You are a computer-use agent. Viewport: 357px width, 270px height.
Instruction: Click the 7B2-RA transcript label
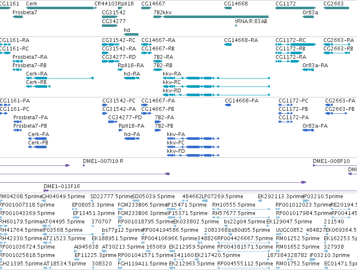point(164,57)
